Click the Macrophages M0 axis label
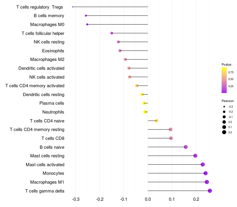The height and width of the screenshot is (207, 237). pyautogui.click(x=47, y=25)
